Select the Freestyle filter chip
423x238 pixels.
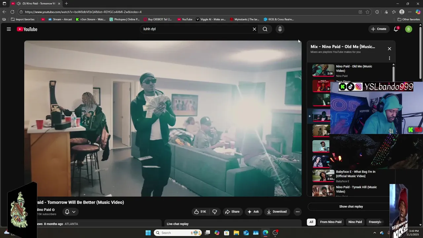375,222
